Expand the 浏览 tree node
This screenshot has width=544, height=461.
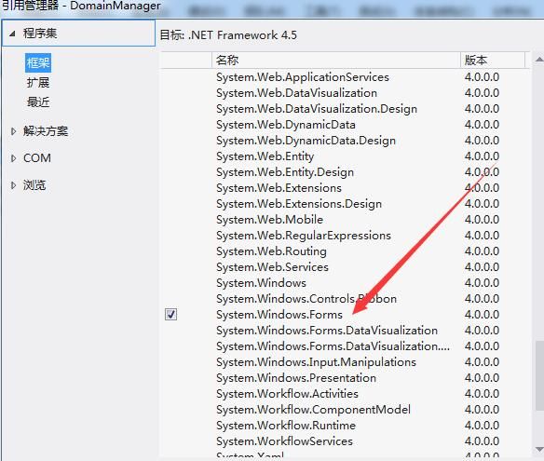point(13,185)
